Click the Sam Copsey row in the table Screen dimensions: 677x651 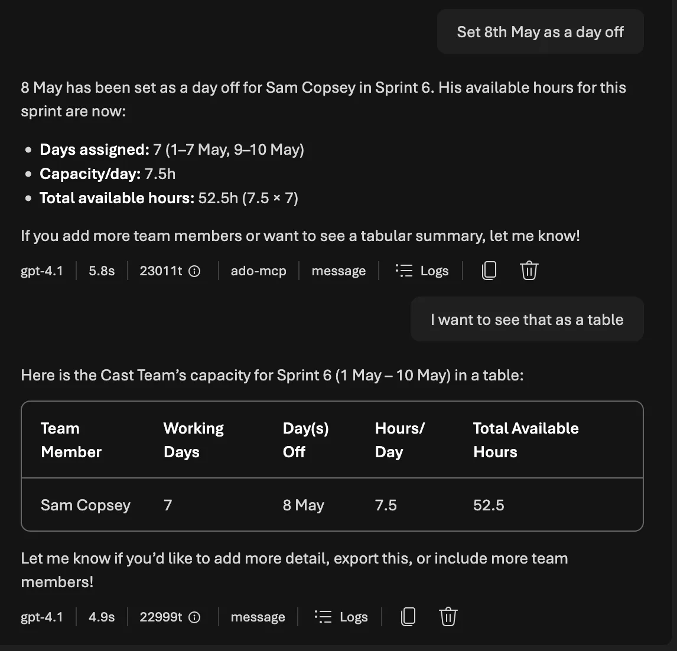(x=85, y=504)
